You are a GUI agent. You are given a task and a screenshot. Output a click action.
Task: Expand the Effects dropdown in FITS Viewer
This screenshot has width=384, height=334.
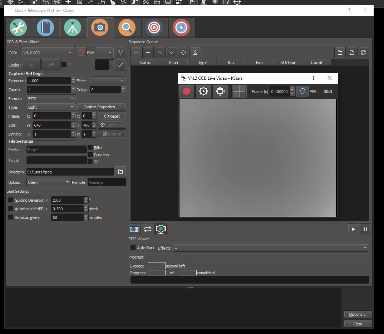click(271, 248)
